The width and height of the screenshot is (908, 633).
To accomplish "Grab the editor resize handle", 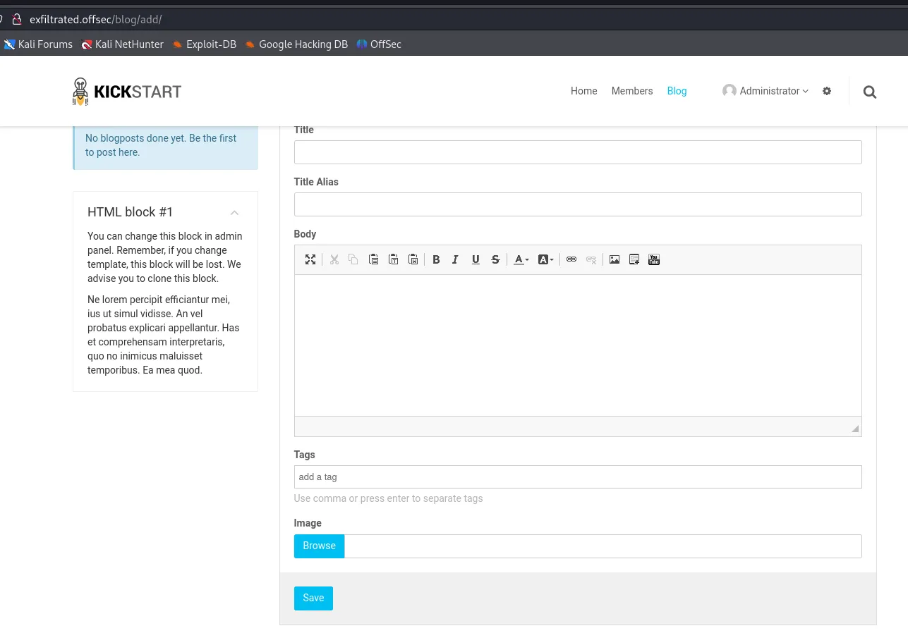I will pos(855,429).
